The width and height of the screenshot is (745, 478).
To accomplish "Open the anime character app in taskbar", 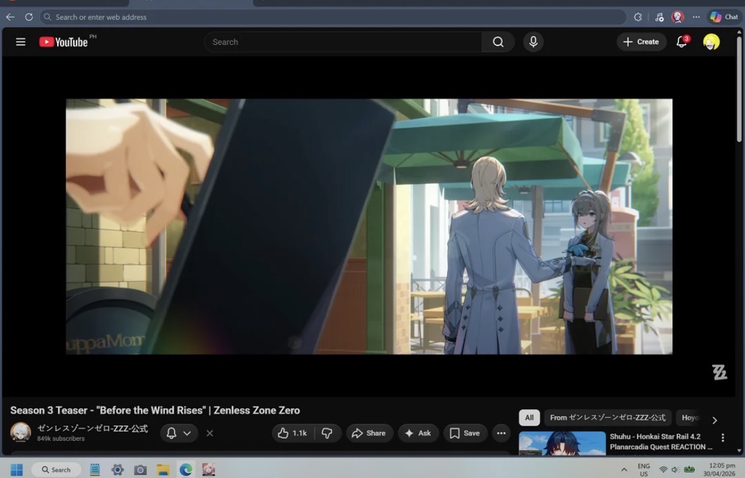I will pyautogui.click(x=209, y=470).
